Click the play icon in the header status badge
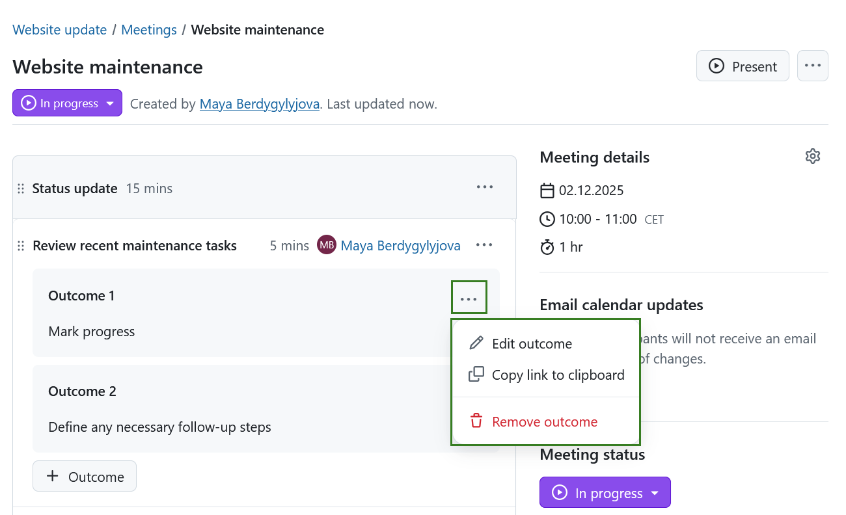The height and width of the screenshot is (515, 846). (28, 103)
